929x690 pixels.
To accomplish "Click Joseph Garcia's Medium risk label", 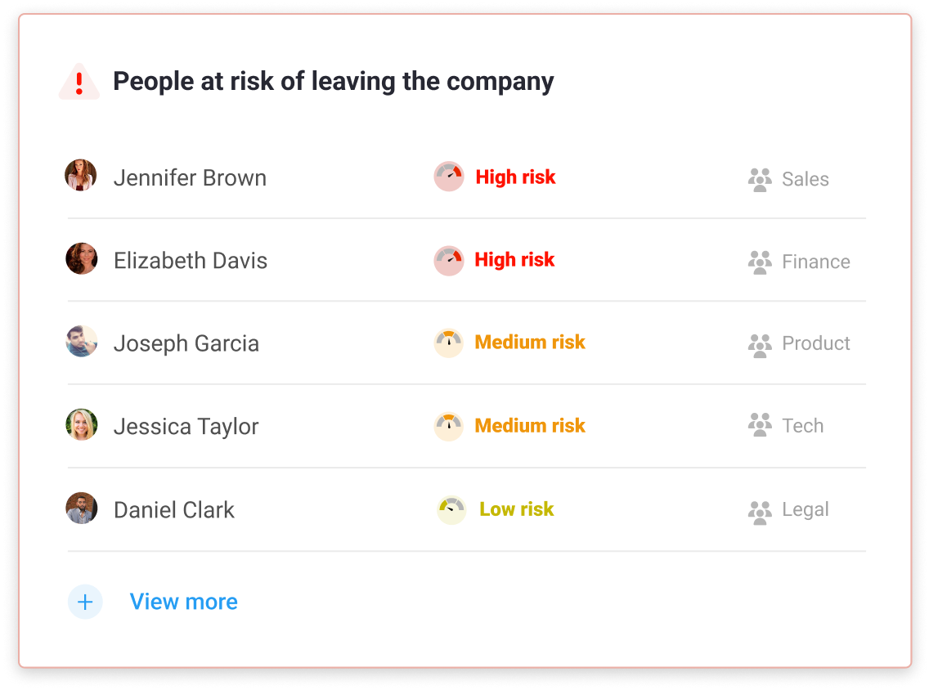I will tap(530, 343).
